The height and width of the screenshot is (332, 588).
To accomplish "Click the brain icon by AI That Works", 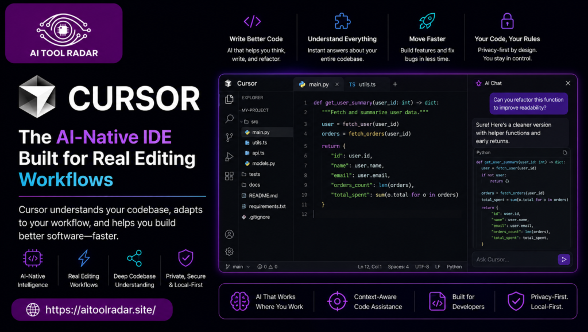I will coord(239,301).
